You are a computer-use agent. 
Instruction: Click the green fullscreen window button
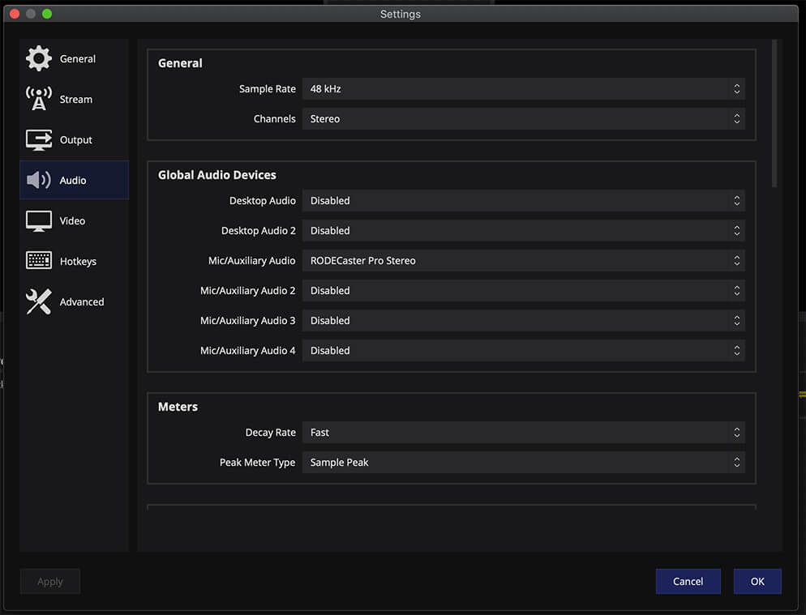(47, 14)
